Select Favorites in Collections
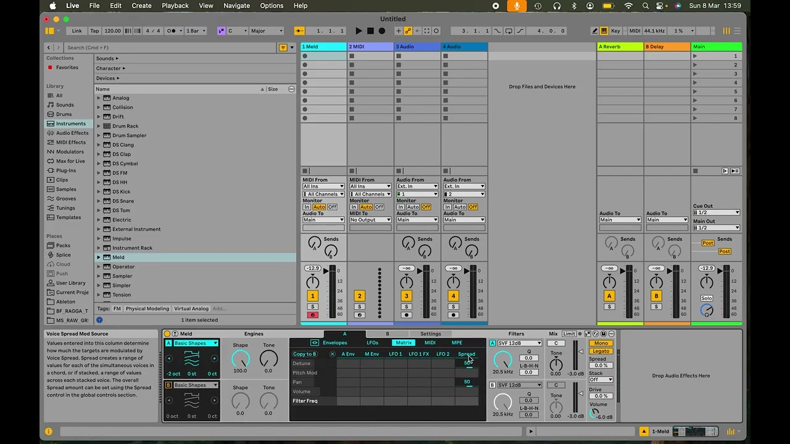Viewport: 790px width, 444px height. (67, 68)
